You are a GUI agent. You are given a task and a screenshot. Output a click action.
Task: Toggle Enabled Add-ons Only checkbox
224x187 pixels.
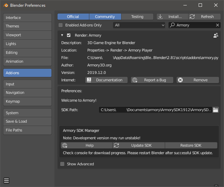pyautogui.click(x=61, y=25)
